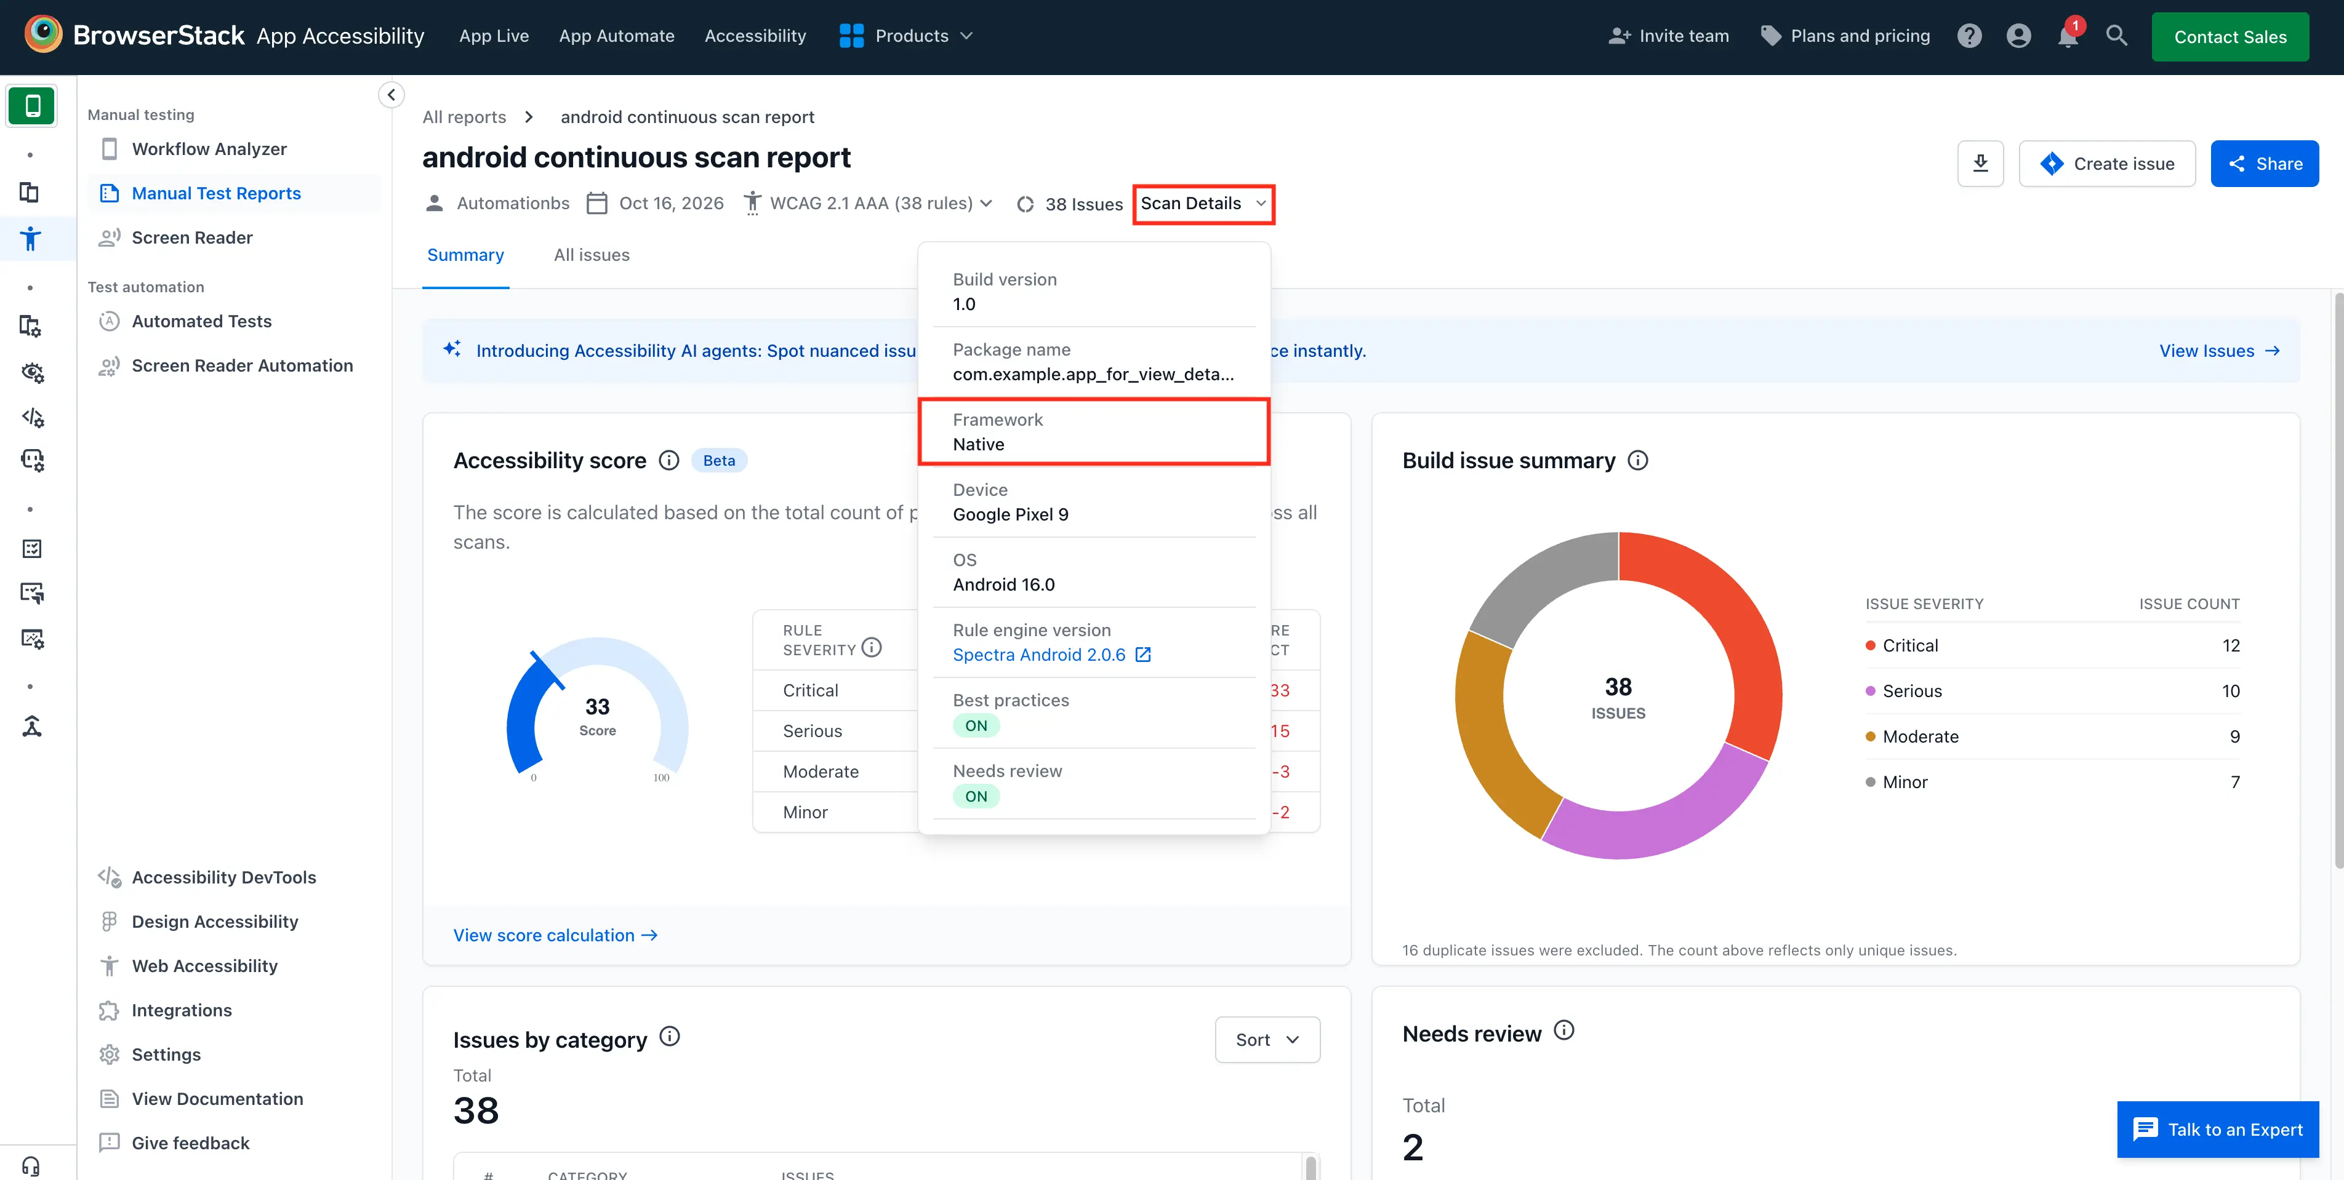Click the search magnifier icon in header
This screenshot has height=1180, width=2344.
click(2116, 36)
